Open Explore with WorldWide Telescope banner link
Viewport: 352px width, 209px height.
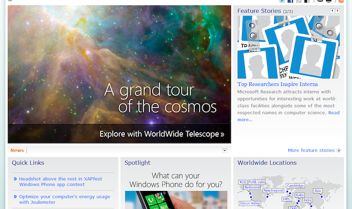pyautogui.click(x=161, y=134)
